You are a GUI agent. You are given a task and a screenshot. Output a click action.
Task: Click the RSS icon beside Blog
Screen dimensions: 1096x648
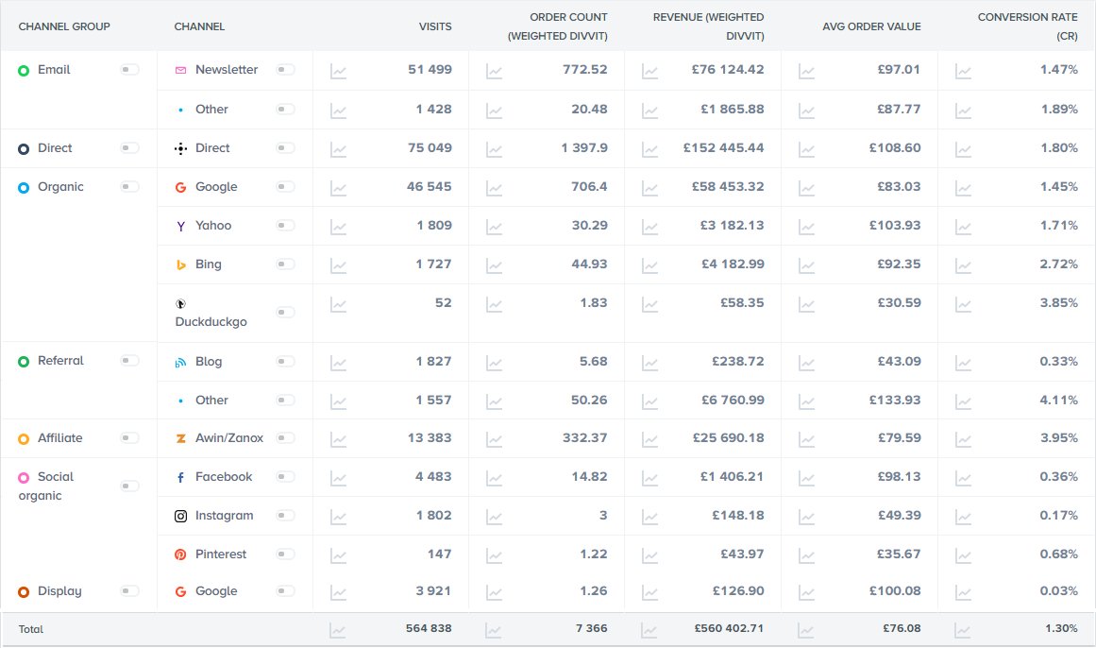click(180, 361)
